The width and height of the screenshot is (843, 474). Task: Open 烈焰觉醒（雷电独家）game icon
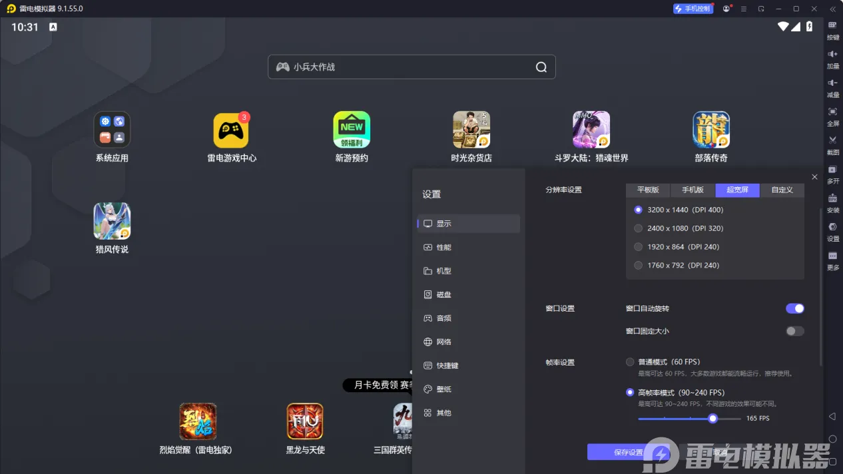tap(198, 421)
